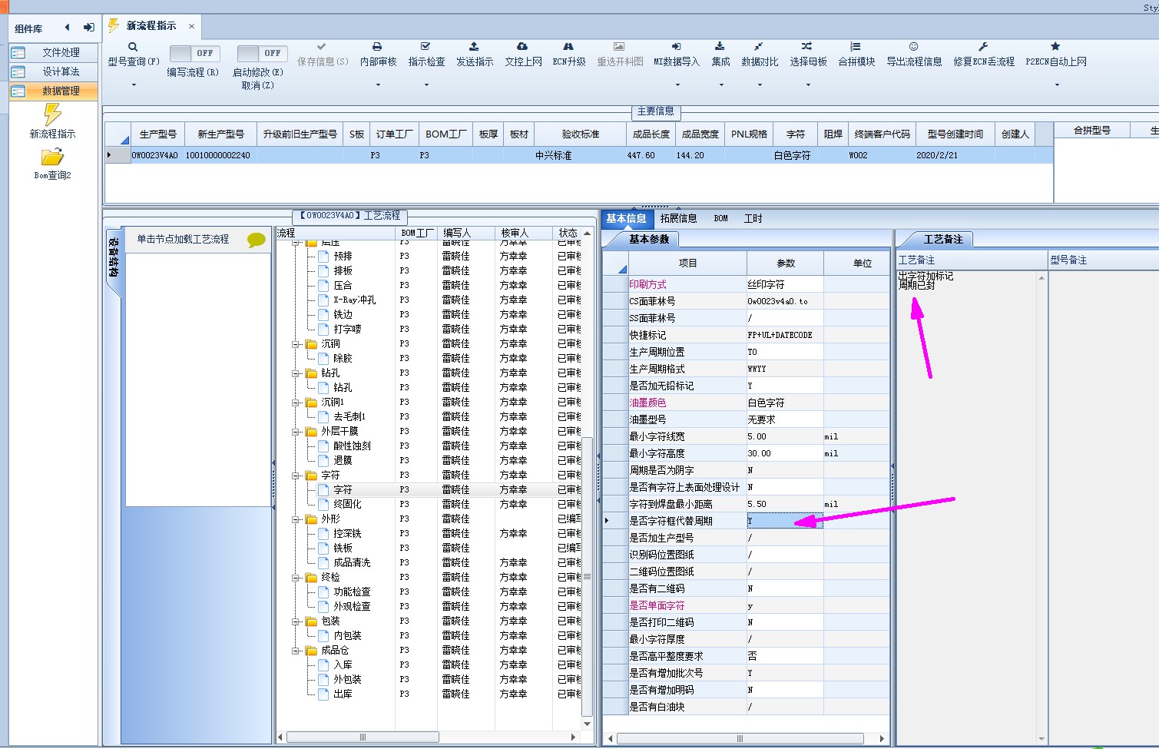Open 新流程指示 lightning icon in sidebar
Viewport: 1159px width, 749px height.
coord(52,114)
